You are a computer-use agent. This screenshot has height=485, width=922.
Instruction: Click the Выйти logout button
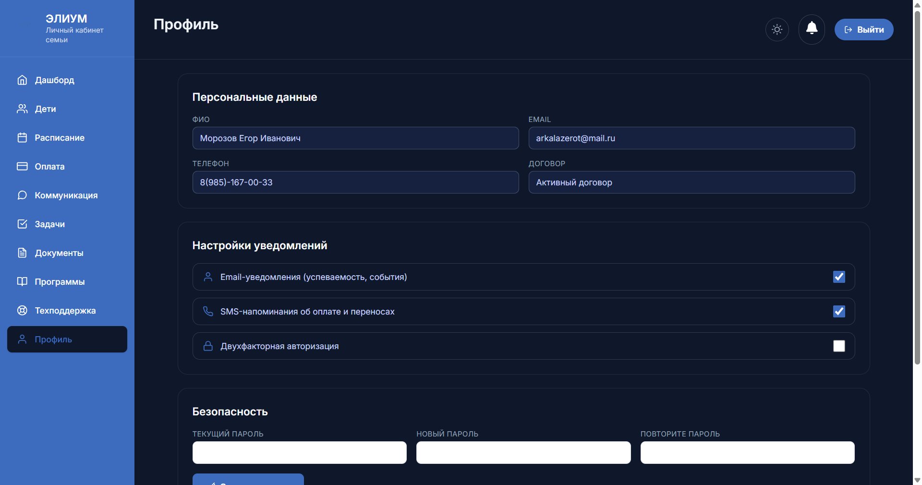click(x=863, y=30)
